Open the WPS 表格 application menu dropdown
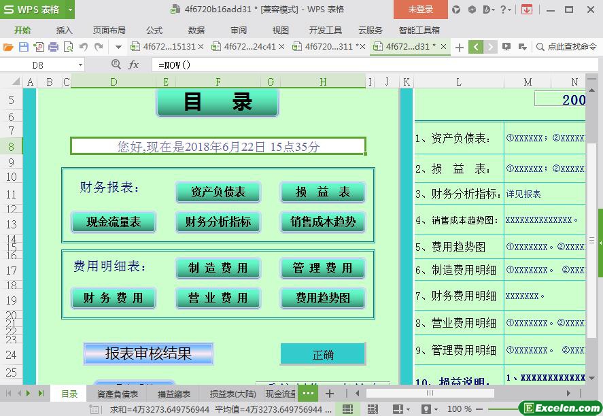Image resolution: width=603 pixels, height=416 pixels. [70, 10]
